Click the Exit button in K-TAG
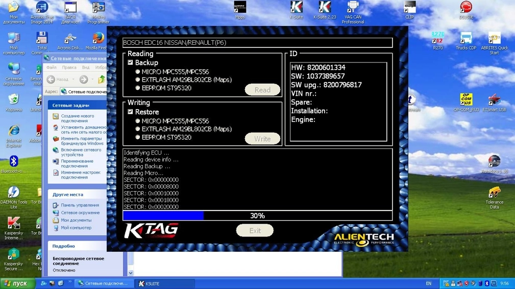 click(255, 230)
